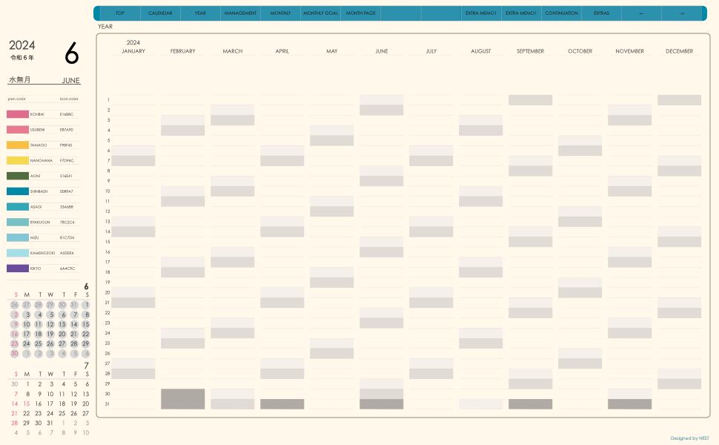
Task: Open the MANAGEMENT tab
Action: 240,13
